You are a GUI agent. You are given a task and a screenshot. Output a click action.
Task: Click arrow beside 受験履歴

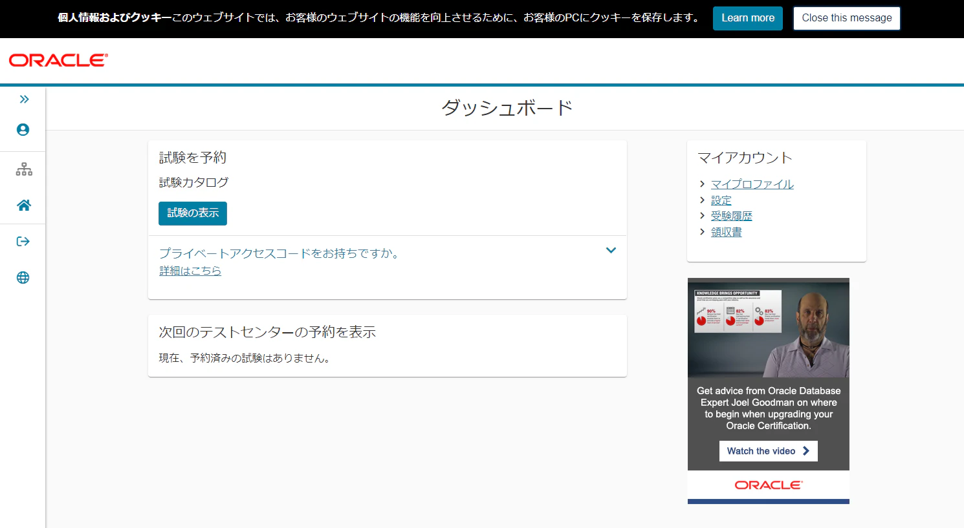pos(702,216)
